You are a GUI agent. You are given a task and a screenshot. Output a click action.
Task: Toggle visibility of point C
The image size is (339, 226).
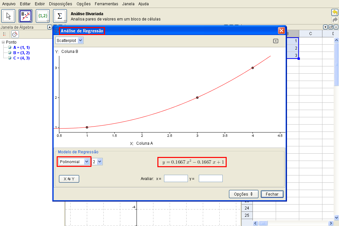pyautogui.click(x=10, y=58)
